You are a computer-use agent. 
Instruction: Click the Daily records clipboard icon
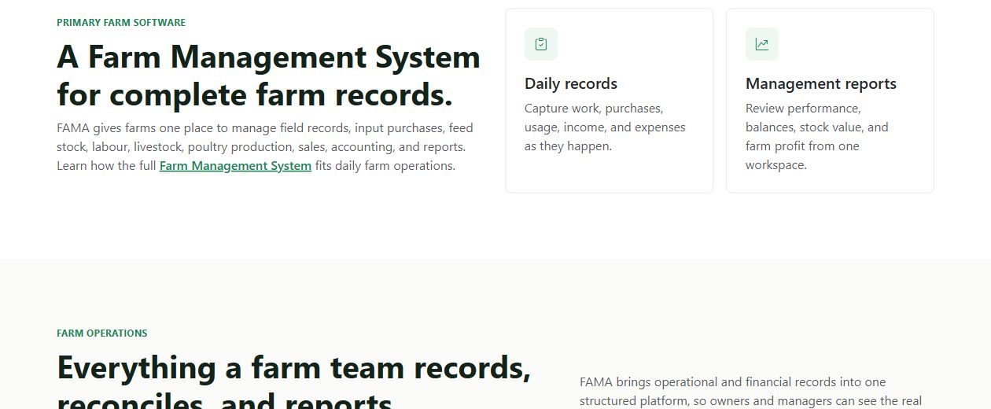[541, 44]
